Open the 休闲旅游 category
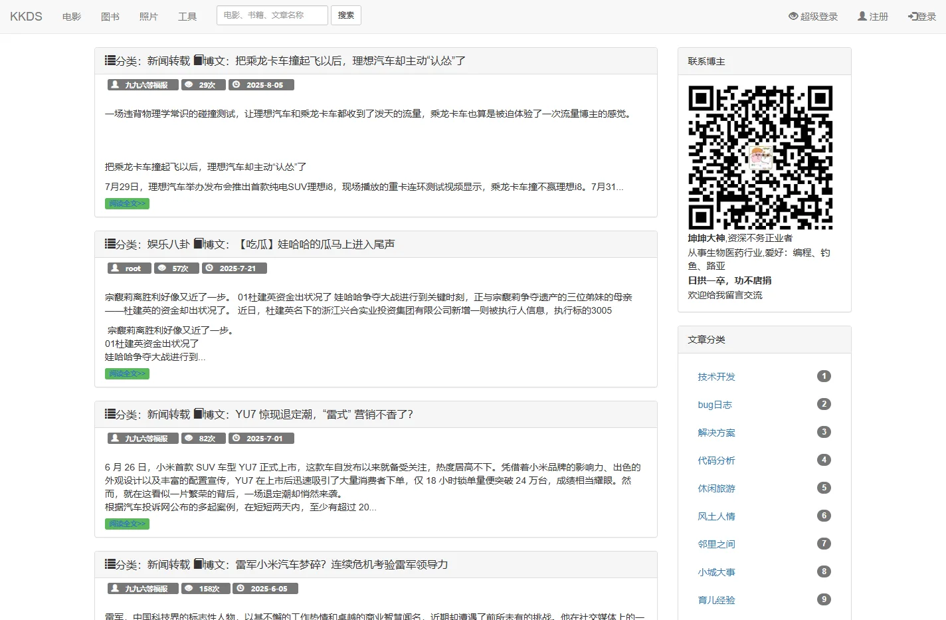 [716, 488]
